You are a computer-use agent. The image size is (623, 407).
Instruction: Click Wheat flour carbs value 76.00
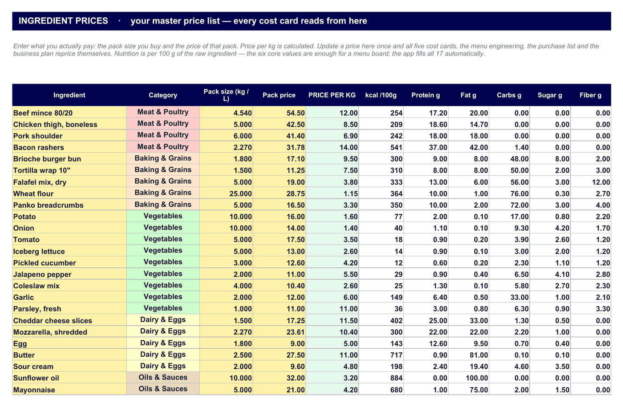(x=510, y=194)
